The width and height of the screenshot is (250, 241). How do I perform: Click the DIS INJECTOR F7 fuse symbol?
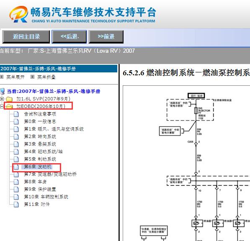196,111
